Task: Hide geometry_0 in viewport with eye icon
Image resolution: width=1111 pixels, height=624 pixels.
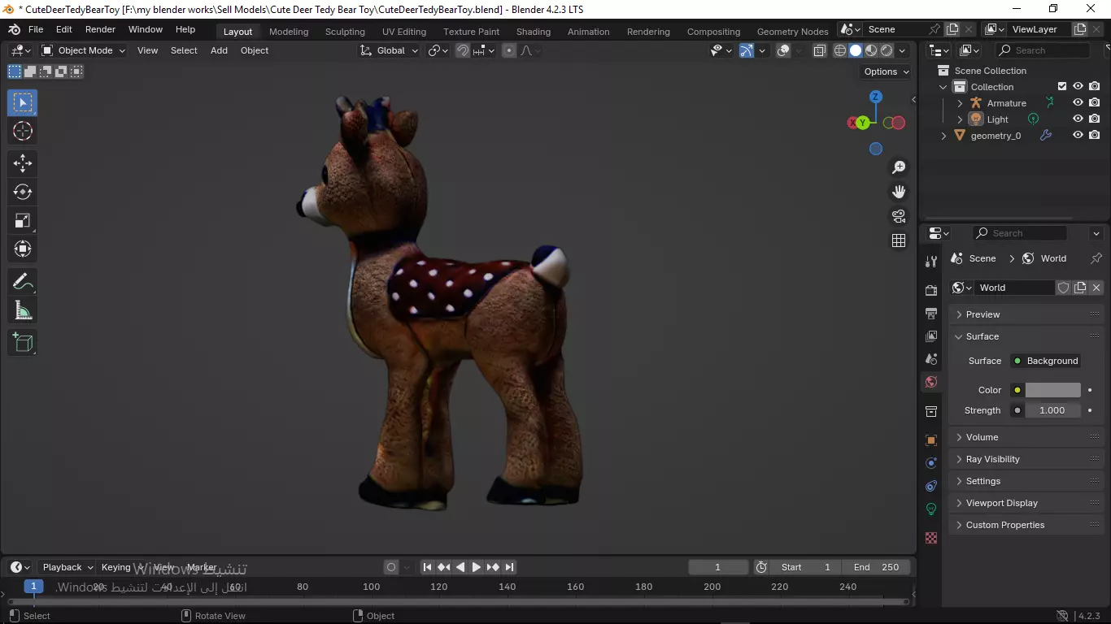Action: [x=1078, y=135]
